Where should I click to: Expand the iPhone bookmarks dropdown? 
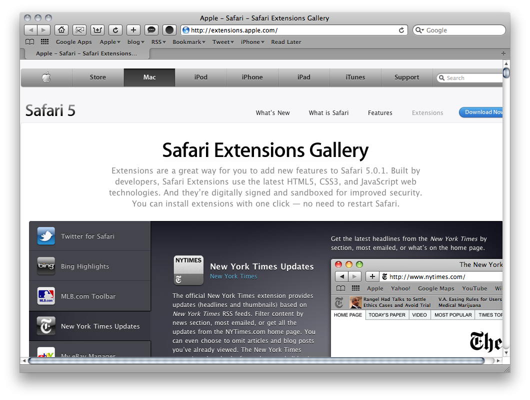click(252, 42)
